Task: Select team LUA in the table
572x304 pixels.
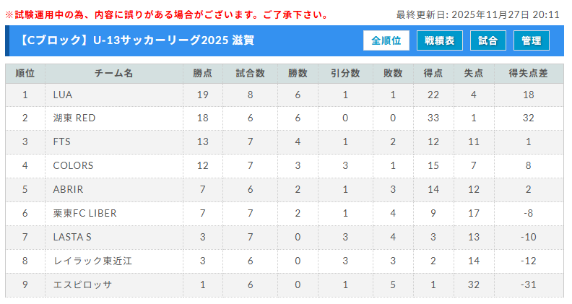Action: pos(63,95)
